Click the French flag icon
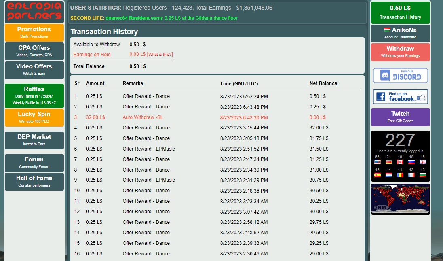This screenshot has height=261, width=443. click(411, 175)
